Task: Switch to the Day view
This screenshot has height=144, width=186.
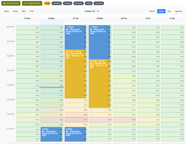Action: [x=169, y=11]
